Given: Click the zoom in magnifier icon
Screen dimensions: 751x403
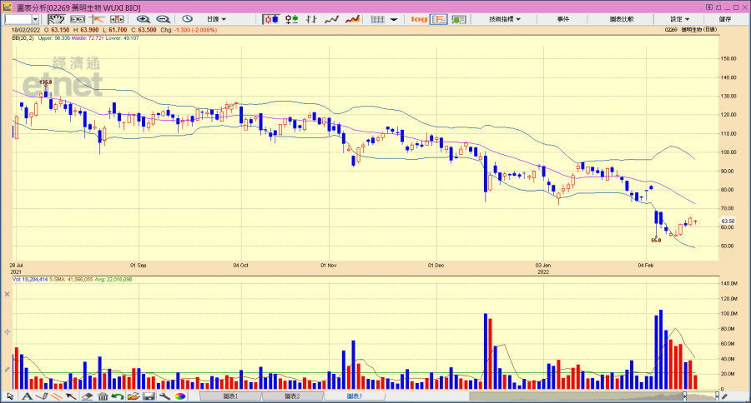Looking at the screenshot, I should point(144,19).
